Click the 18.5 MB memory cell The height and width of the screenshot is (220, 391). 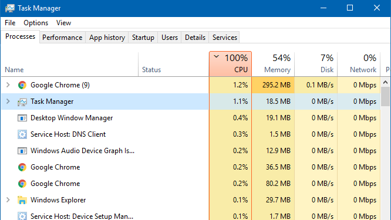[273, 101]
